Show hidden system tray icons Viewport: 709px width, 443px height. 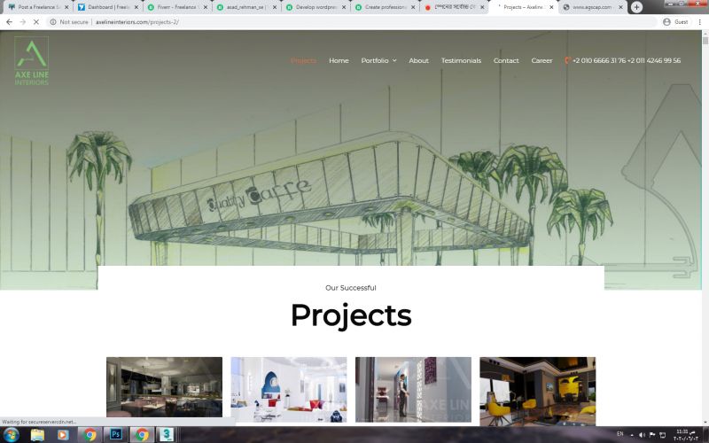pyautogui.click(x=632, y=435)
